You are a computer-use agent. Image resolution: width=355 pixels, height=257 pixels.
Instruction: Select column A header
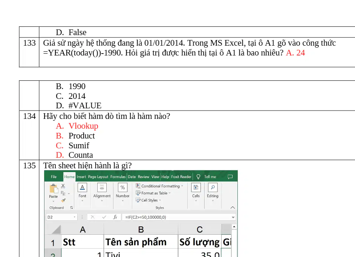pos(83,229)
